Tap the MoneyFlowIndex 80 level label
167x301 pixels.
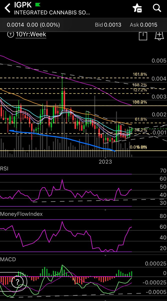pyautogui.click(x=163, y=216)
